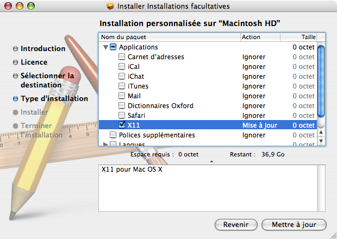Viewport: 337px width, 239px height.
Task: Check the Polices supplémentaires checkbox
Action: (113, 135)
